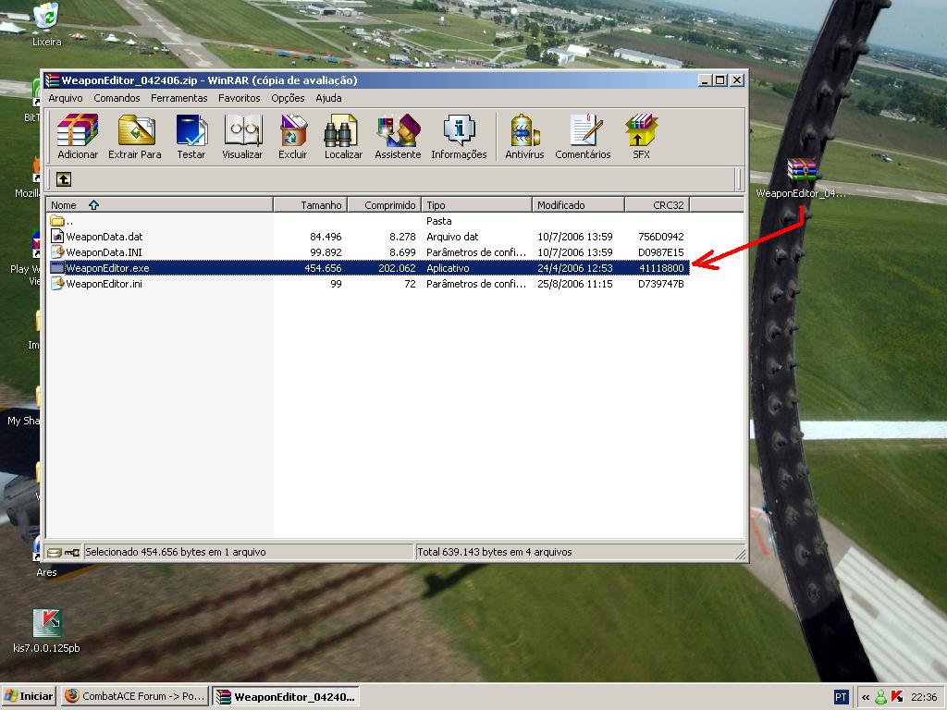
Task: Click the Testar archive icon
Action: (x=191, y=137)
